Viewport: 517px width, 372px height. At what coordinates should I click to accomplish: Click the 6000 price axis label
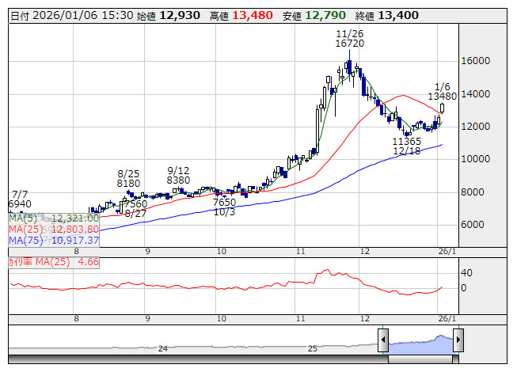point(473,225)
